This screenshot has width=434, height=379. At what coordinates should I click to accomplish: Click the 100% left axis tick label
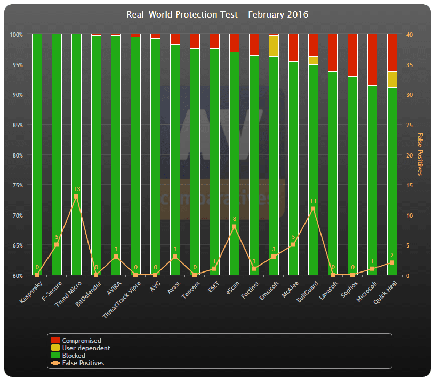[x=16, y=35]
